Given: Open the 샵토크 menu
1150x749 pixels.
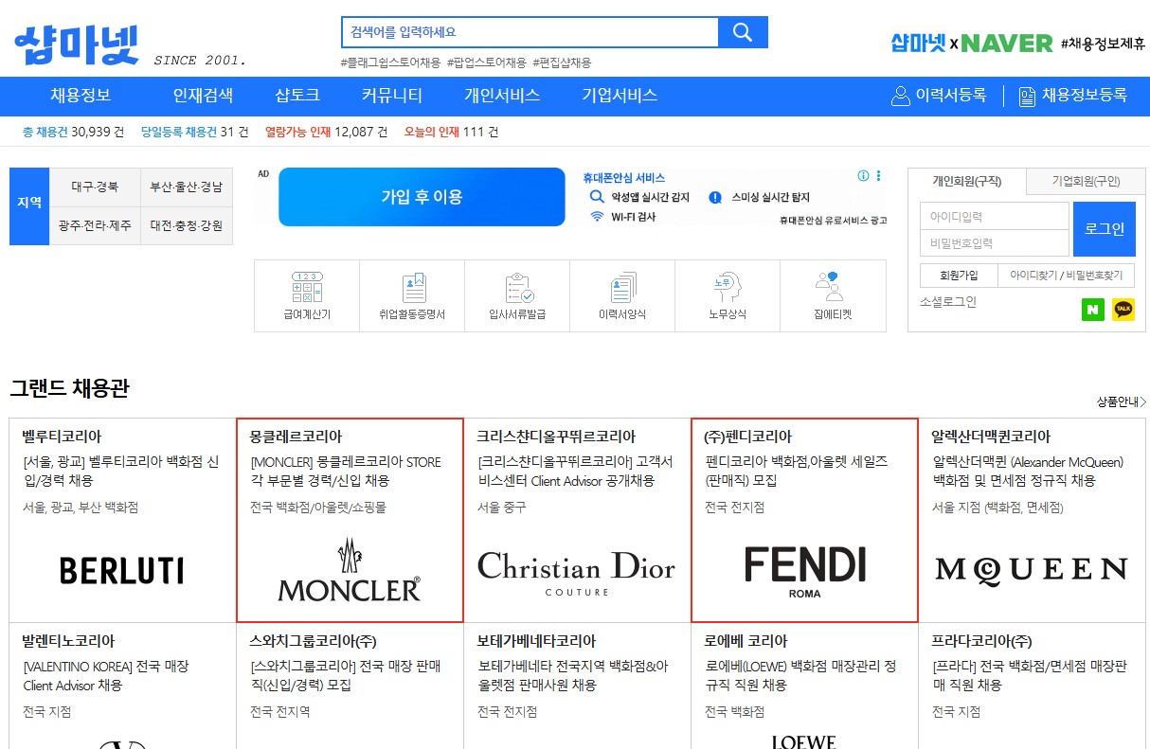Looking at the screenshot, I should tap(296, 96).
